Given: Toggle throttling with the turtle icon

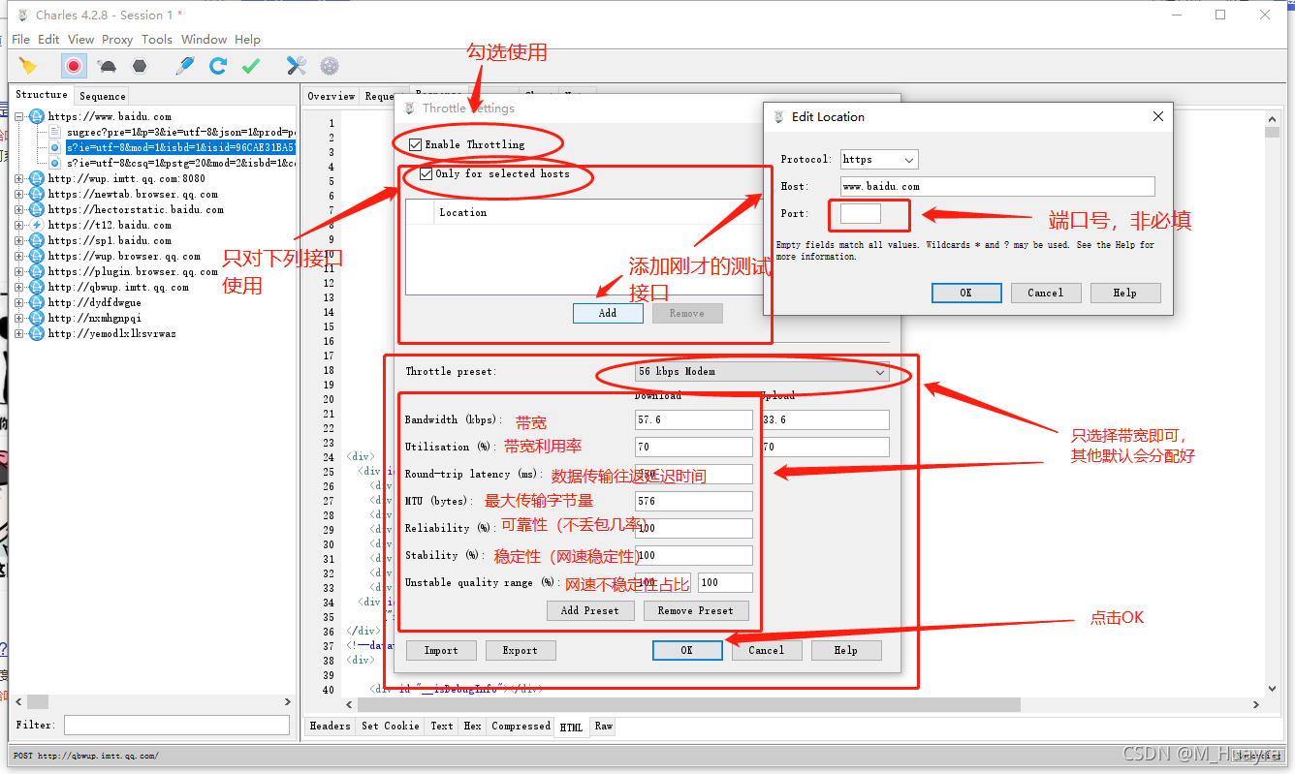Looking at the screenshot, I should coord(108,66).
